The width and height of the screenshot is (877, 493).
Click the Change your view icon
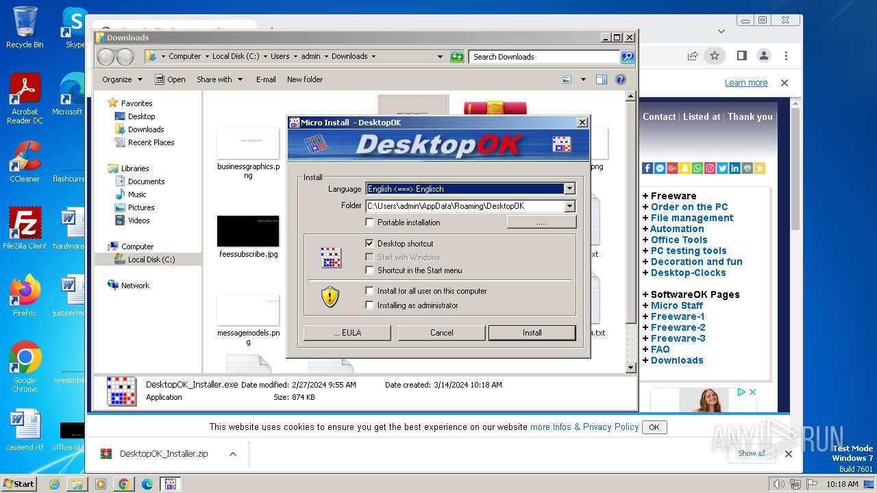pyautogui.click(x=567, y=79)
